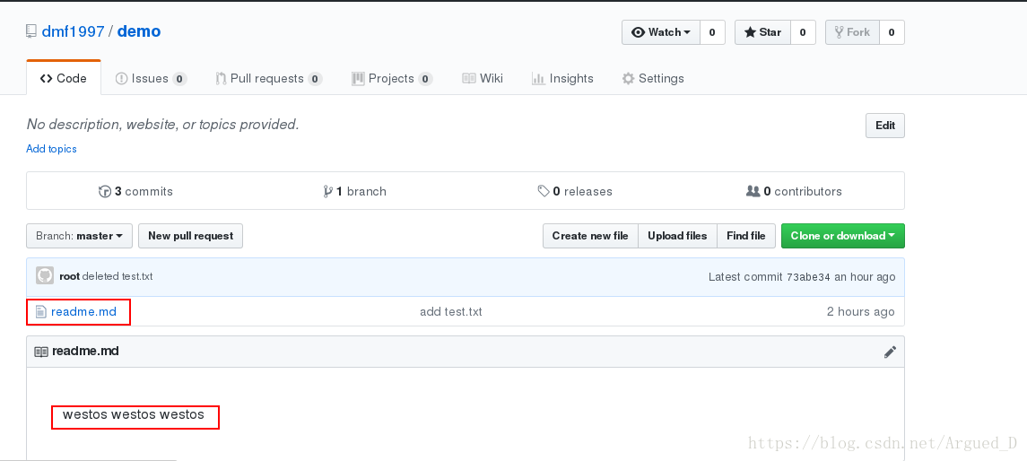Screen dimensions: 1027x461
Task: Click the code brackets icon on Code tab
Action: click(46, 79)
